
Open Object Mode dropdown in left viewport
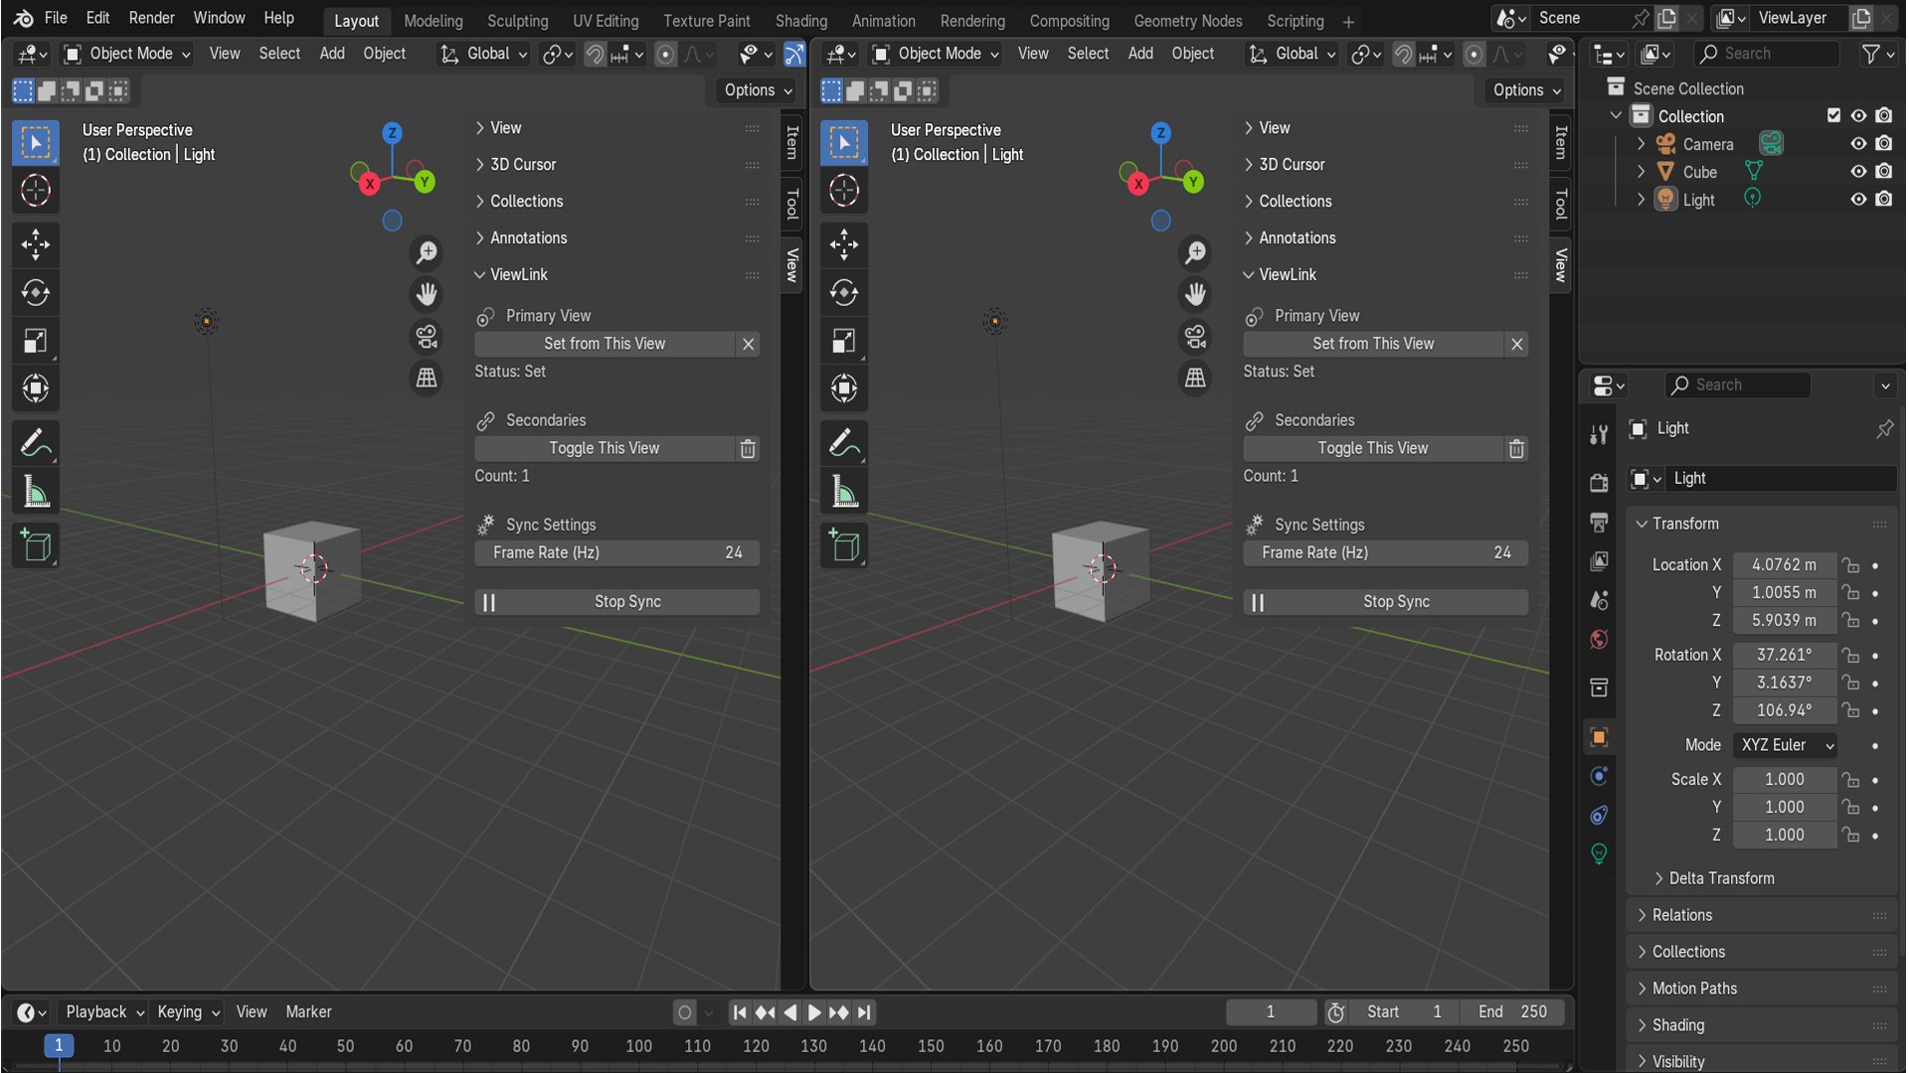(127, 55)
